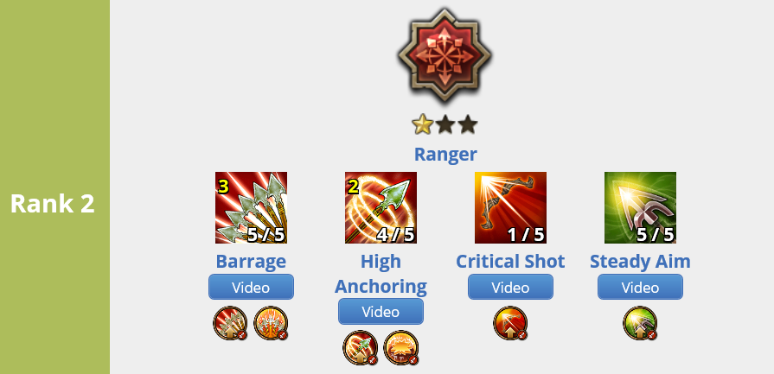Viewport: 774px width, 374px height.
Task: Open the High Anchoring skill name link
Action: pyautogui.click(x=381, y=274)
